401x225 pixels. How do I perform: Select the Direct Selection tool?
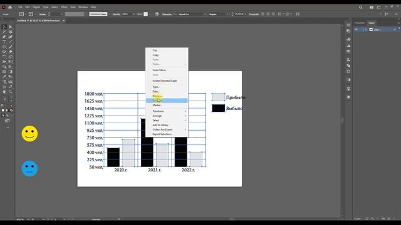(x=11, y=27)
